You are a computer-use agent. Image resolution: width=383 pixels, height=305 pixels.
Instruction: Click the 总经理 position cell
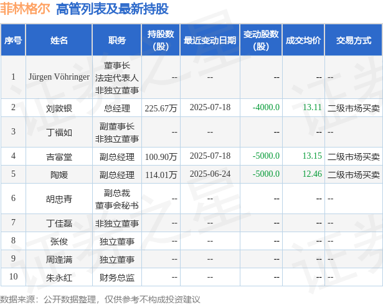coord(117,108)
